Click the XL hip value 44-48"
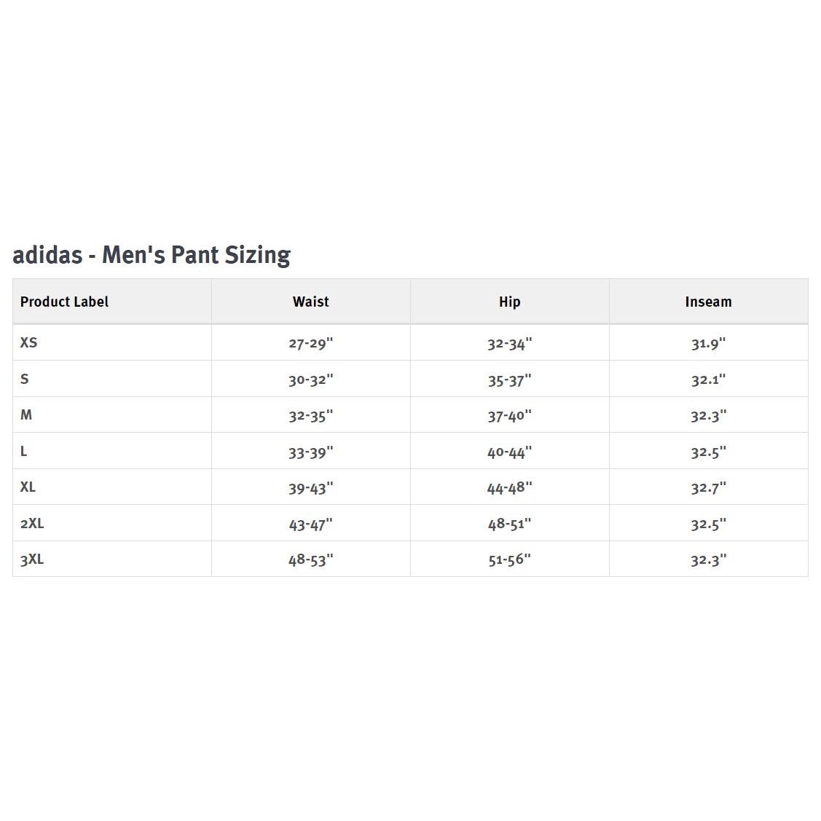The image size is (821, 821). [509, 487]
